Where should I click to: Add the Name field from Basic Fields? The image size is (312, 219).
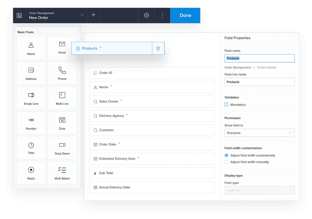31,48
